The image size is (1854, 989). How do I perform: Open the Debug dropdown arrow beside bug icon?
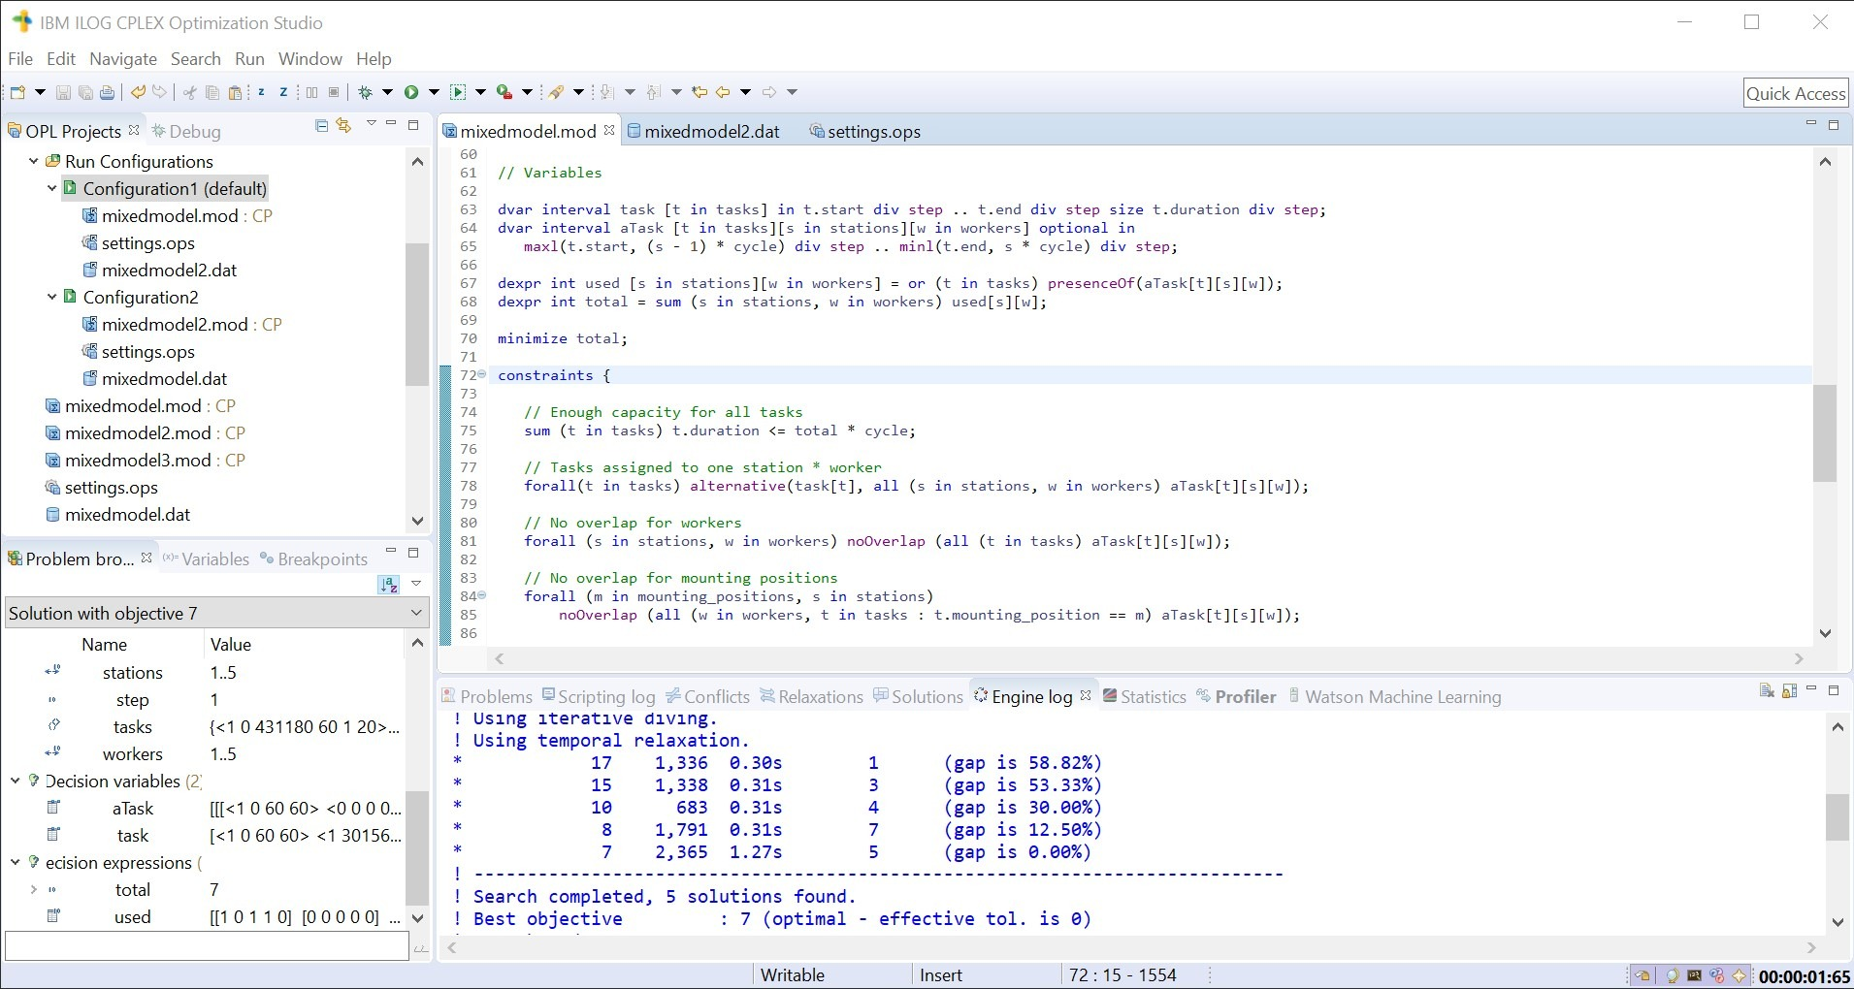pyautogui.click(x=387, y=92)
